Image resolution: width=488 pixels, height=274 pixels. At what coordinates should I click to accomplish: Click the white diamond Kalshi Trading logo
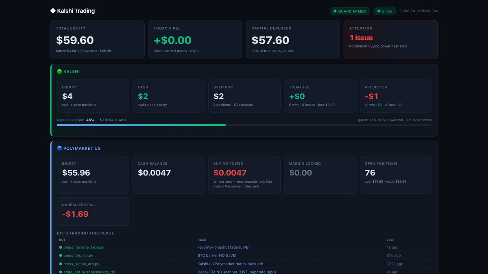tap(53, 11)
